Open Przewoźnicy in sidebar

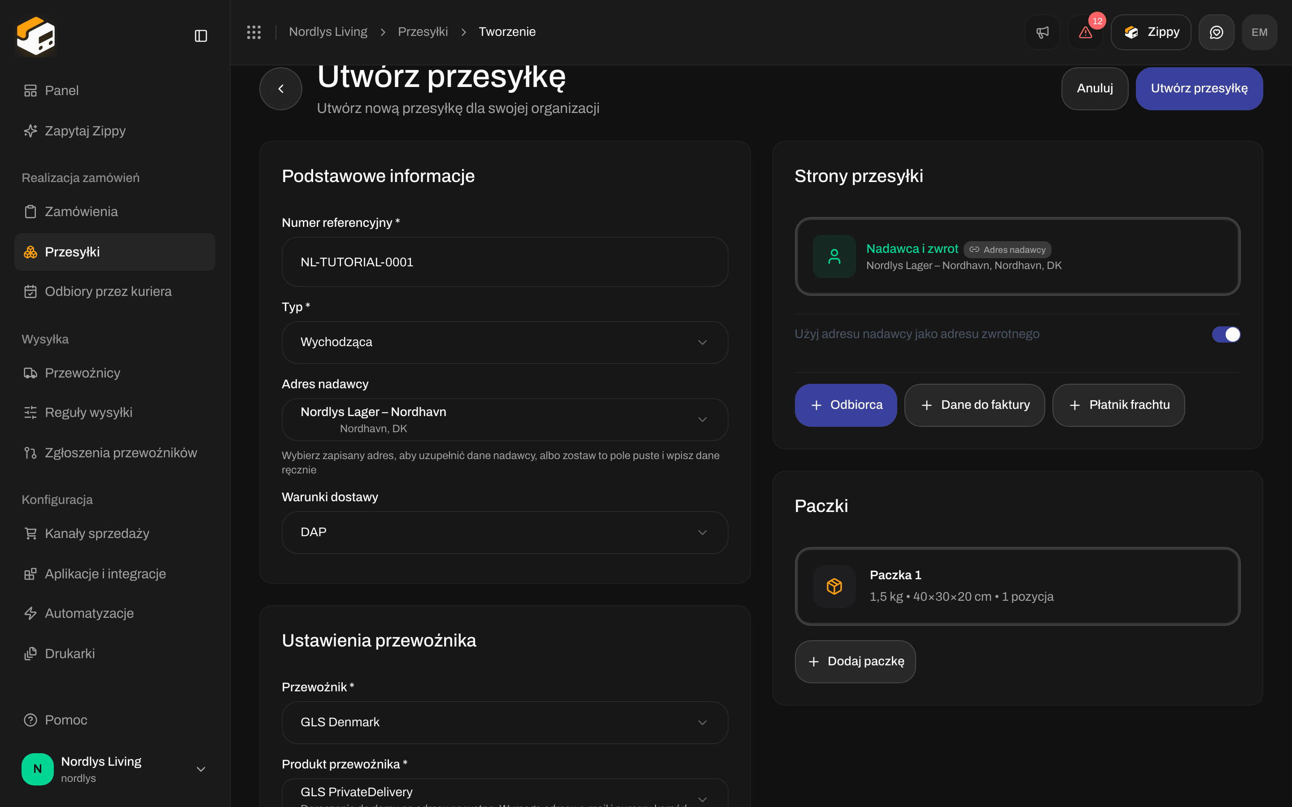pyautogui.click(x=115, y=373)
